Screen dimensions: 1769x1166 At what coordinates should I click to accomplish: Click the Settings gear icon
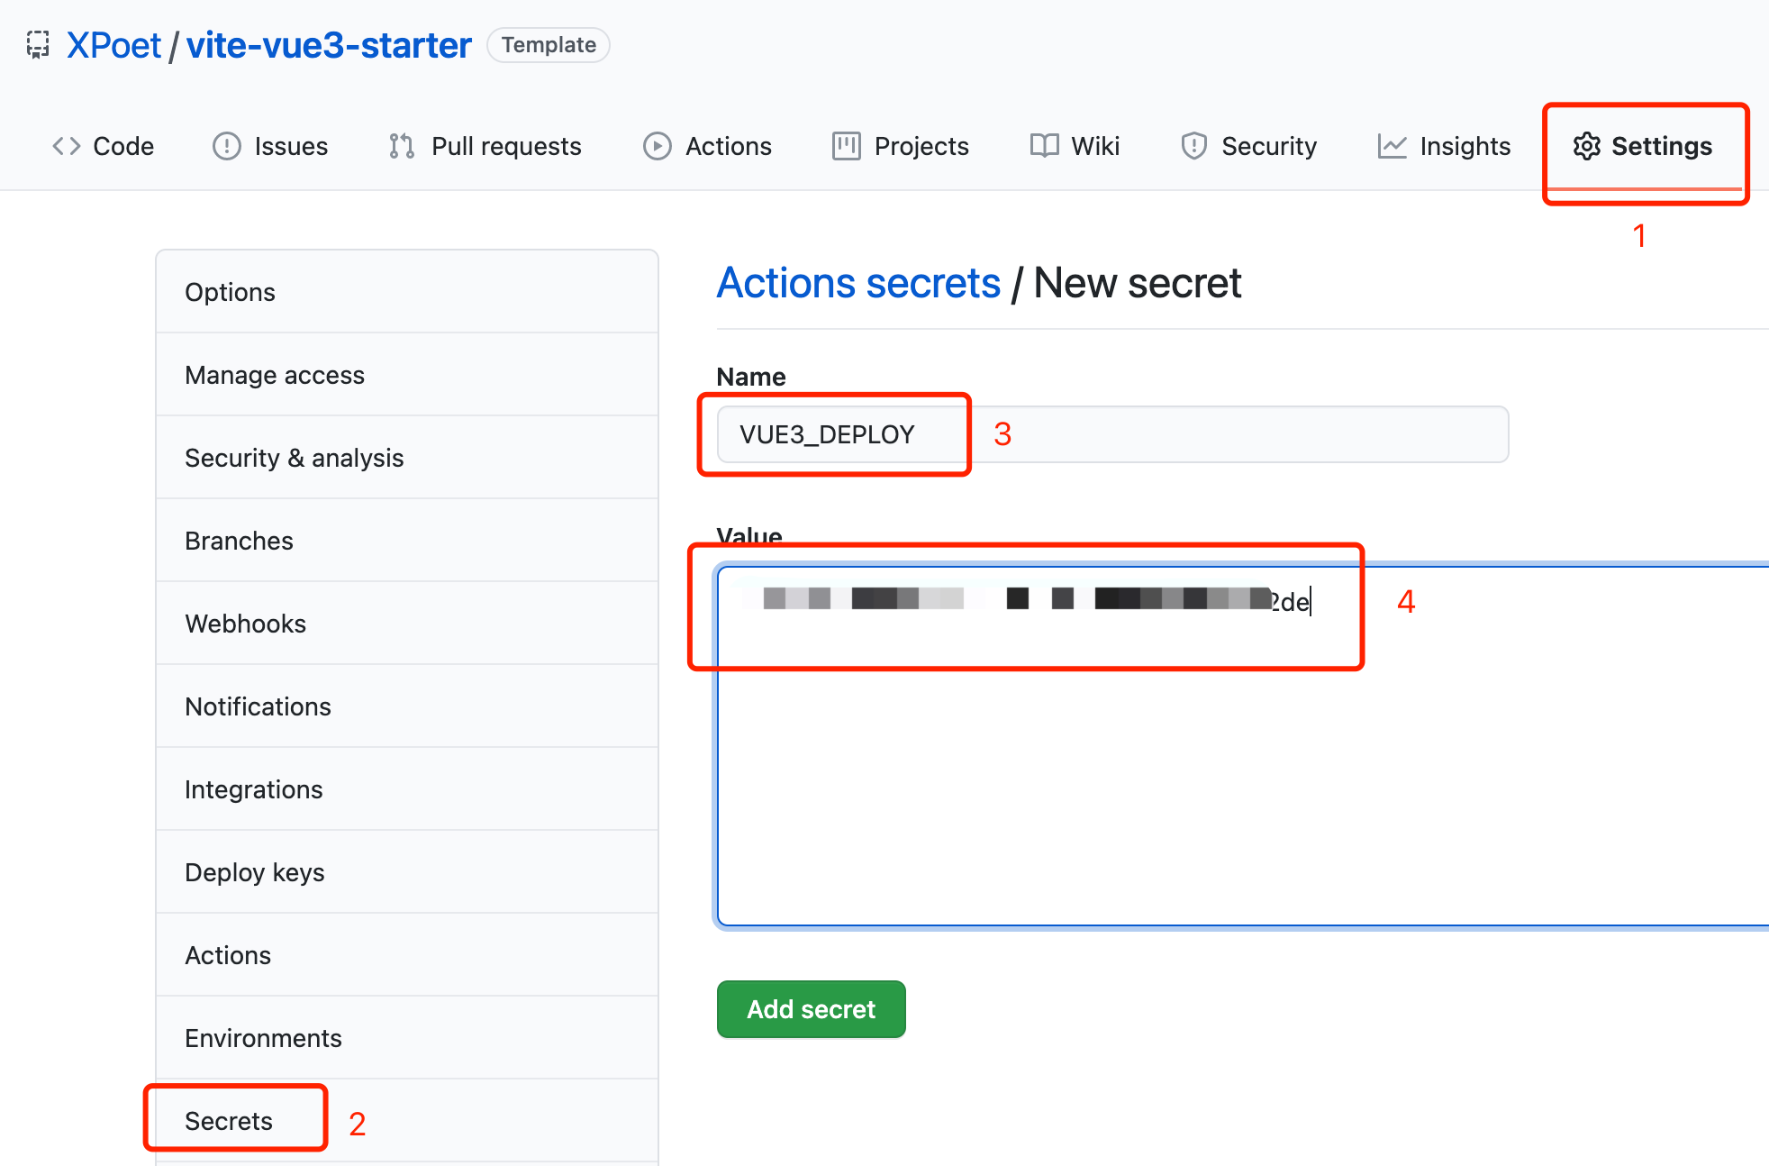(x=1586, y=146)
